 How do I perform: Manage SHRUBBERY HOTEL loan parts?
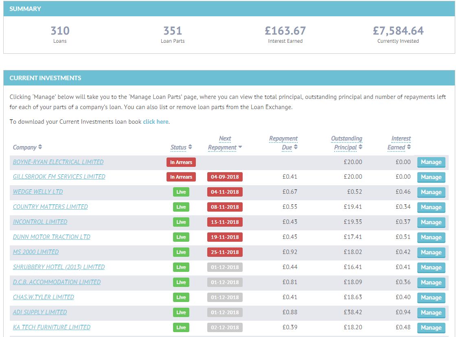point(431,267)
